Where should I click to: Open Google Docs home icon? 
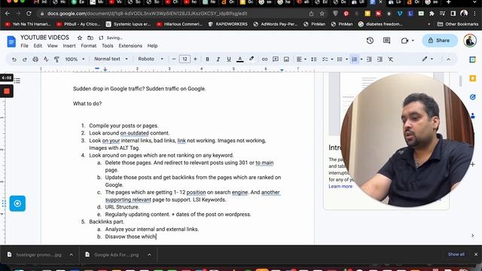(11, 41)
